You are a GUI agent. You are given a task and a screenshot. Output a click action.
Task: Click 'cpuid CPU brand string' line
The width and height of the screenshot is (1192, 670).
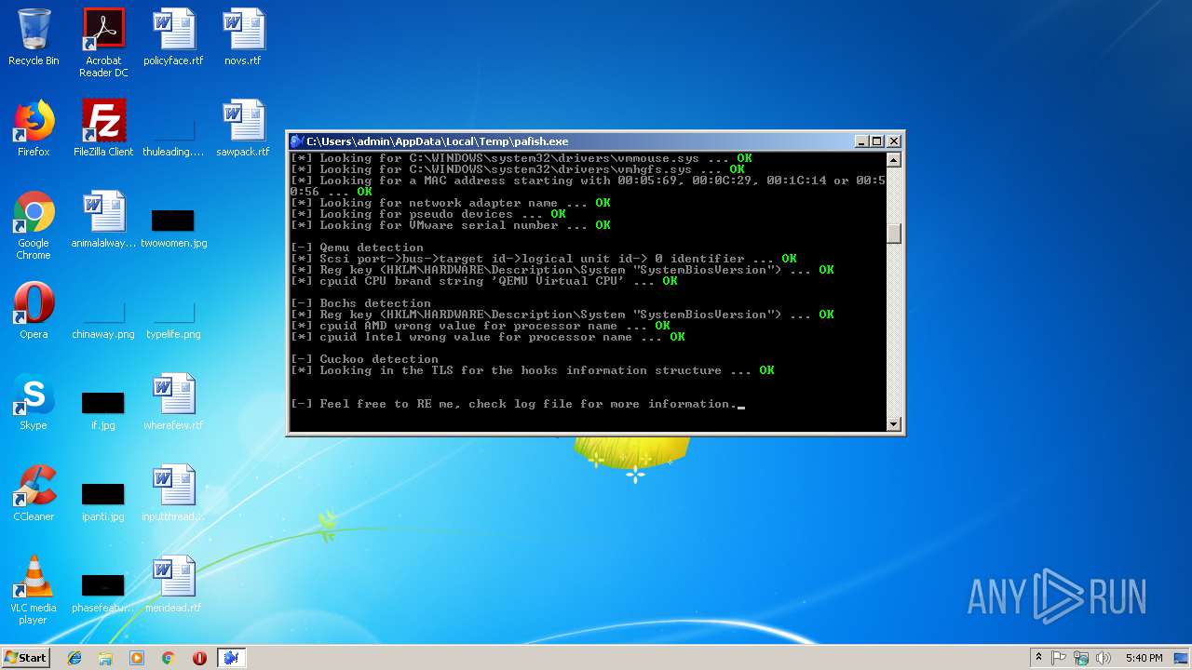click(484, 281)
